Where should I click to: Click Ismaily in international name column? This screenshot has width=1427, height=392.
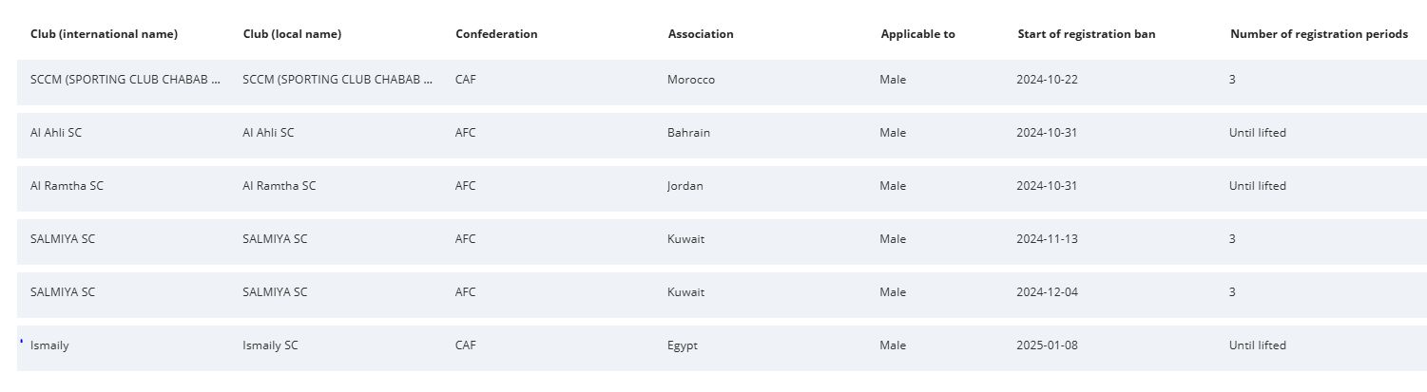(49, 345)
